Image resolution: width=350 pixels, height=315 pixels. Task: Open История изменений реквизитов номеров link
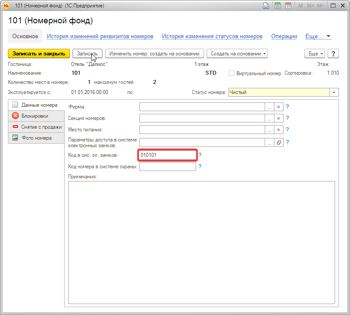click(100, 36)
